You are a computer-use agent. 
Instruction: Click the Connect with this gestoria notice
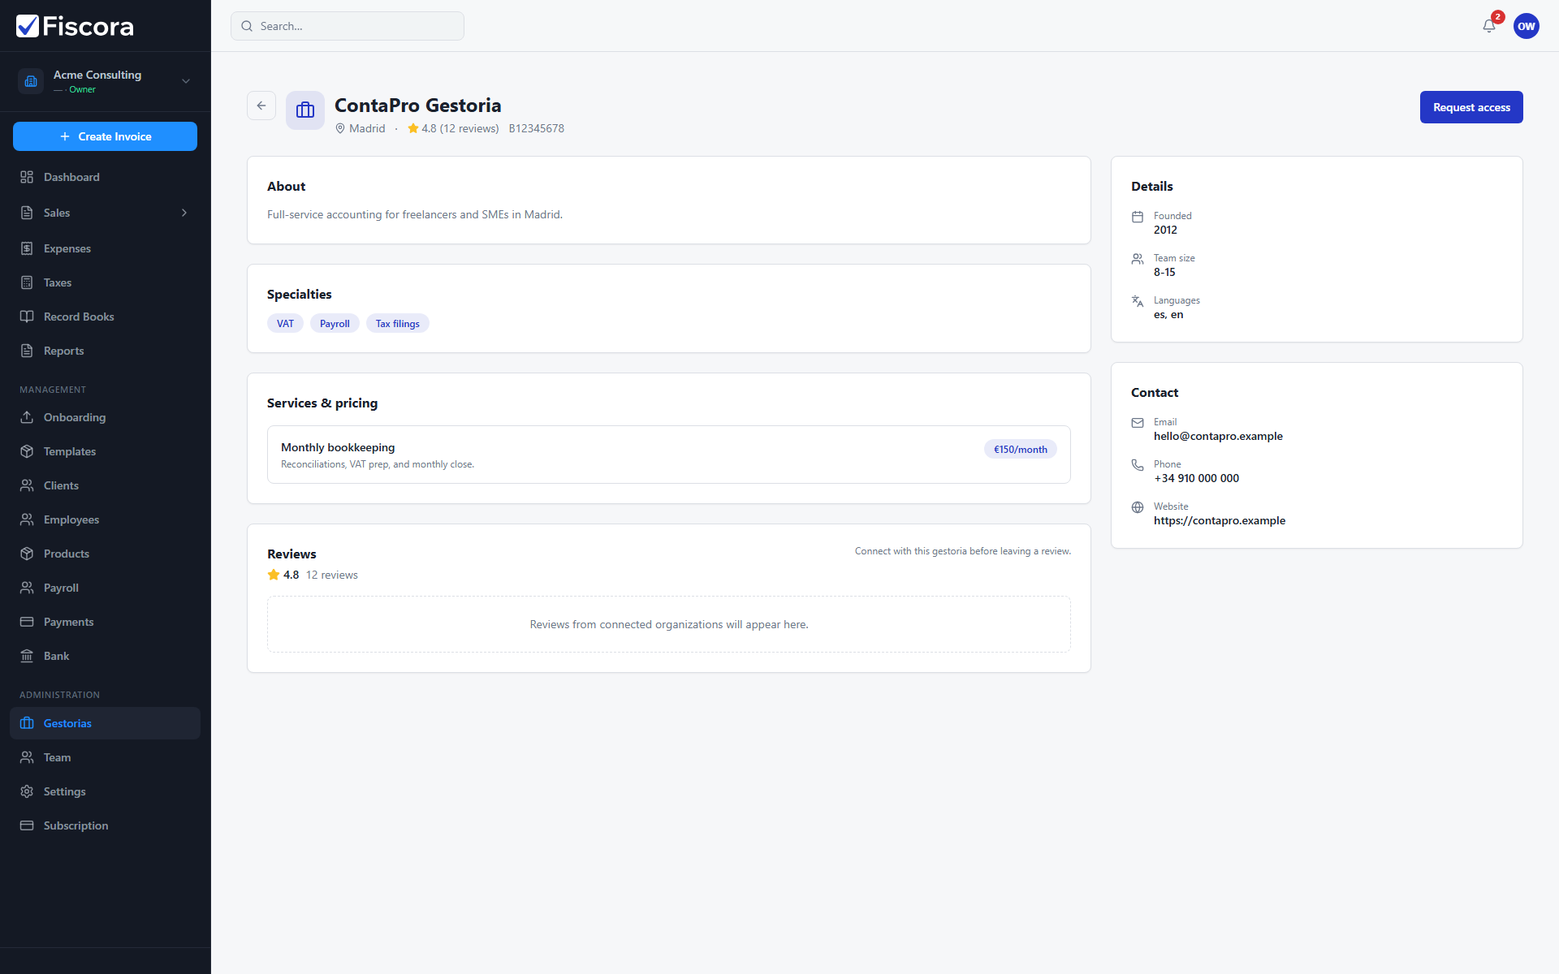[x=963, y=551]
